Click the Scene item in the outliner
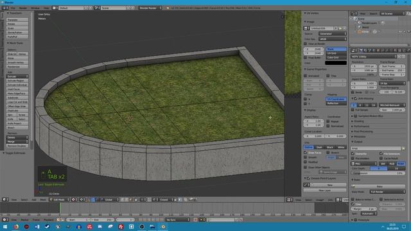The height and width of the screenshot is (231, 411). pyautogui.click(x=361, y=19)
